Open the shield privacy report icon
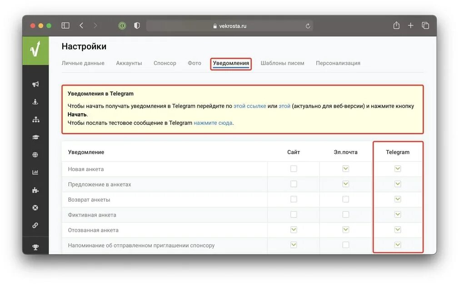 click(137, 25)
